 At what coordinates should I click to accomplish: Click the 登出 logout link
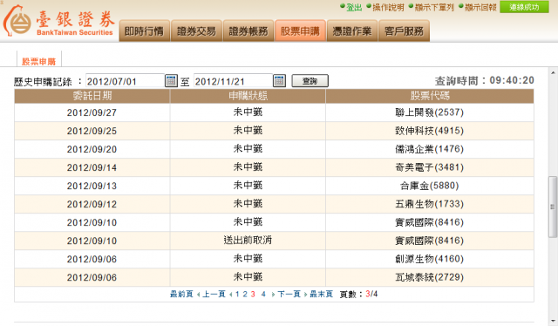354,7
